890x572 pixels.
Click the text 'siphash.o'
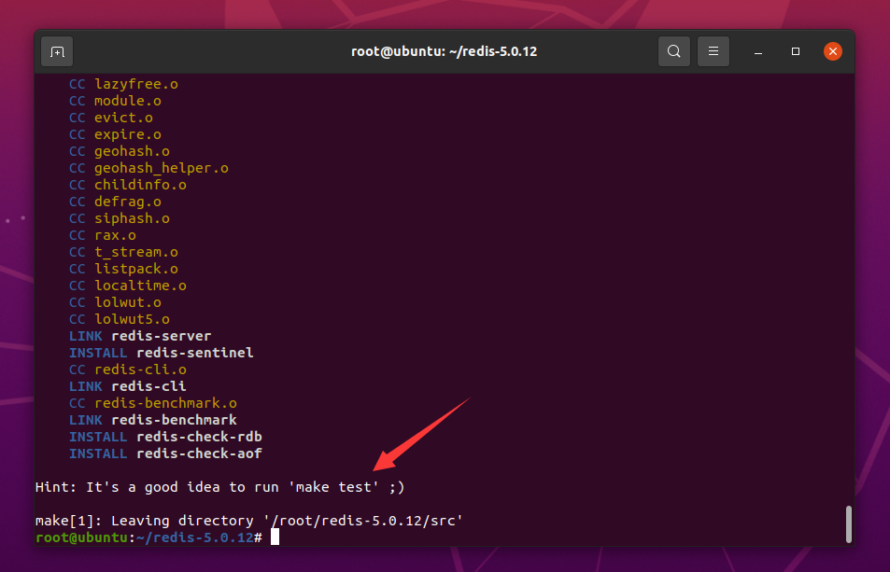[x=132, y=218]
